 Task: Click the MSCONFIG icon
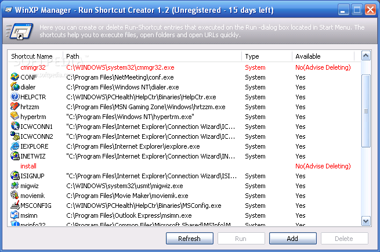[x=15, y=205]
